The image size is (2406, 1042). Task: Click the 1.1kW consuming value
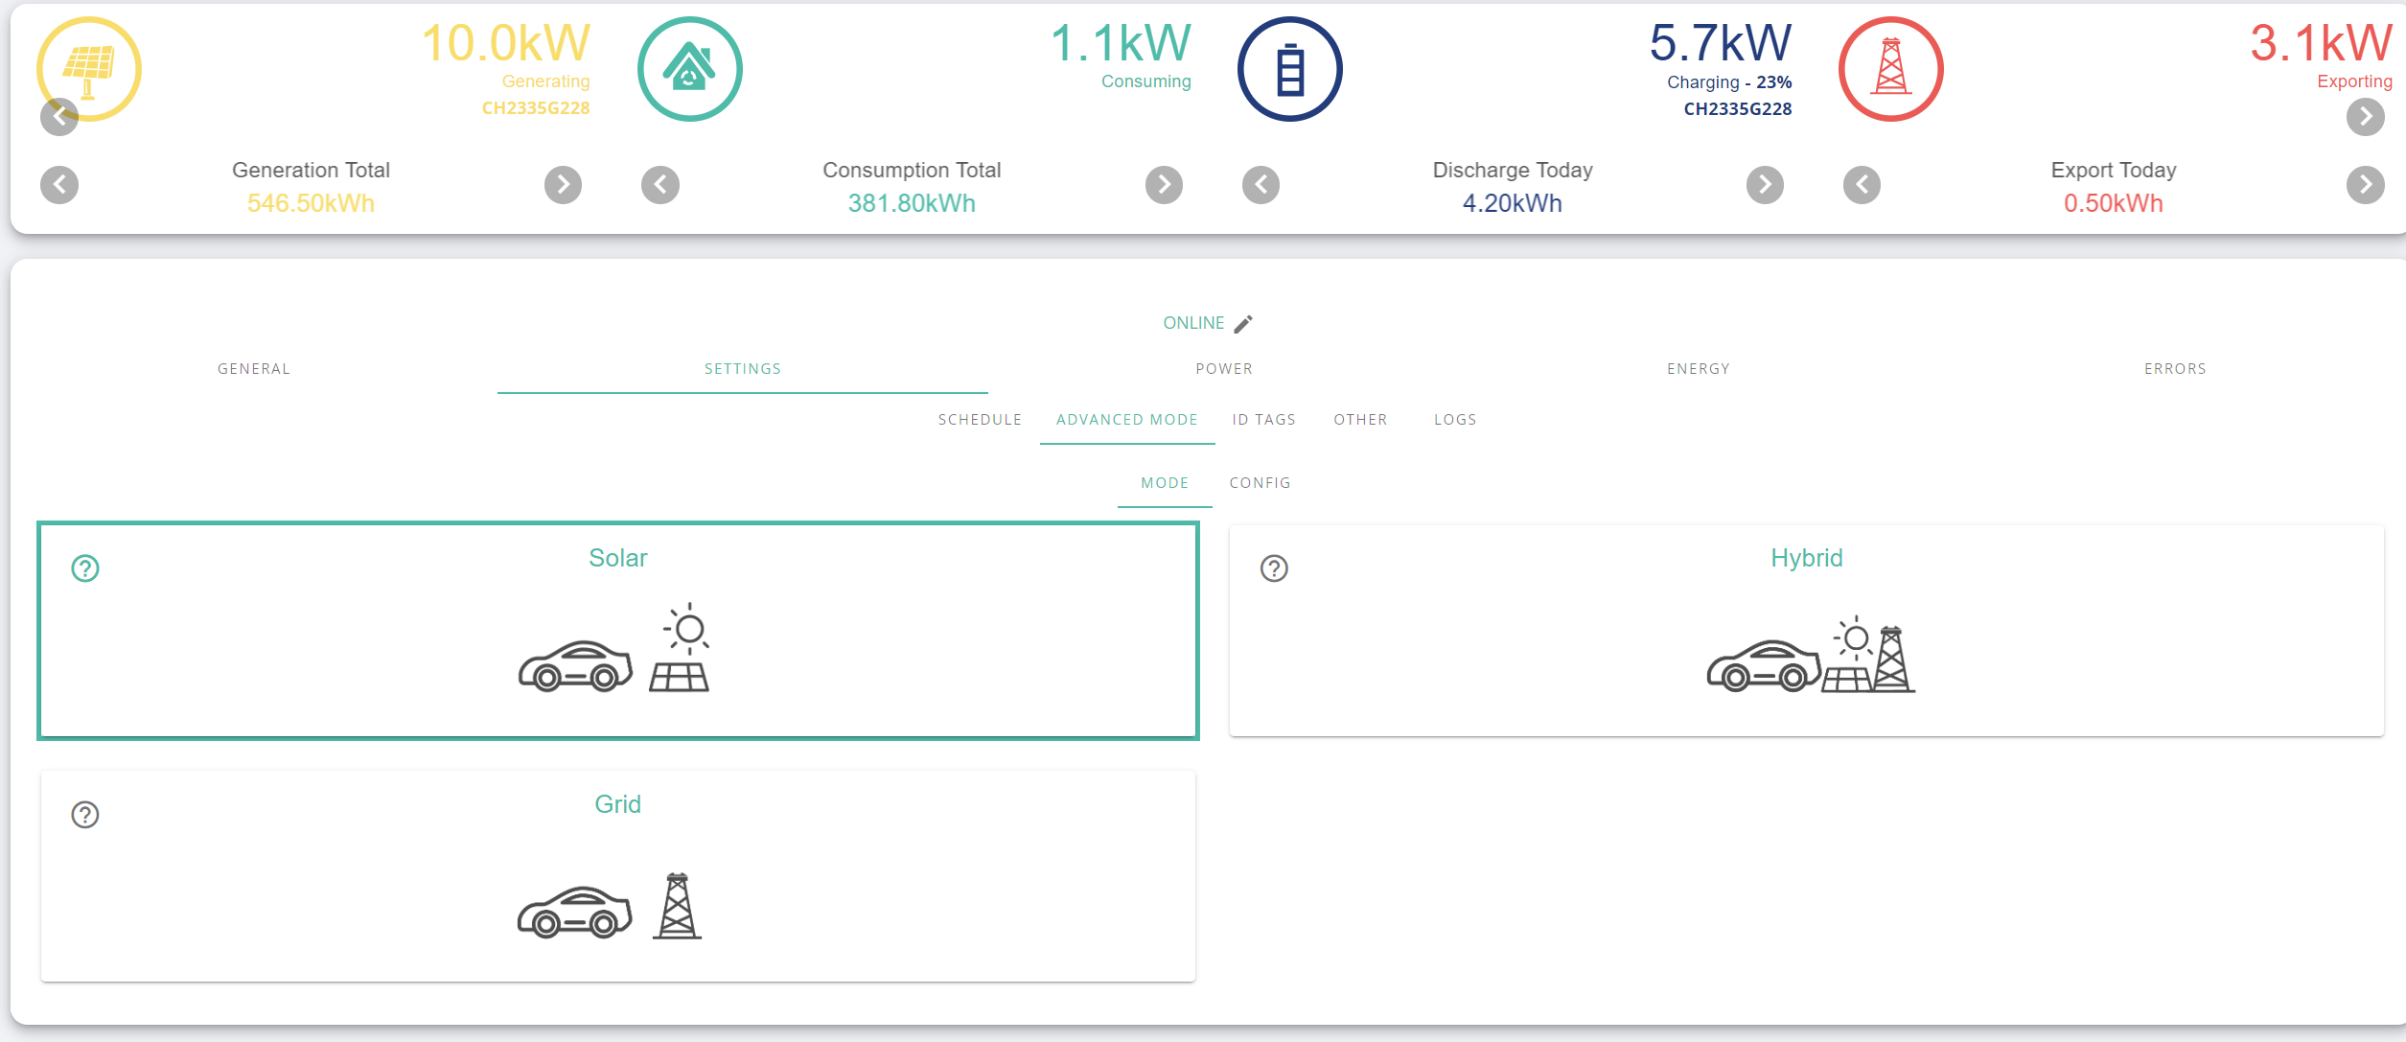coord(1121,43)
